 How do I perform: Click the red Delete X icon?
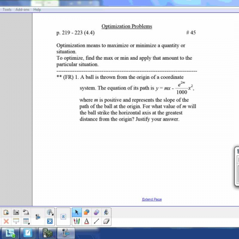pyautogui.click(x=6, y=221)
